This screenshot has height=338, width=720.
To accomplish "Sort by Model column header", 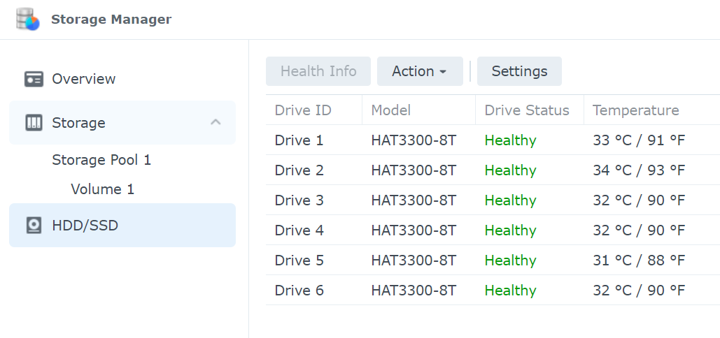I will 418,110.
